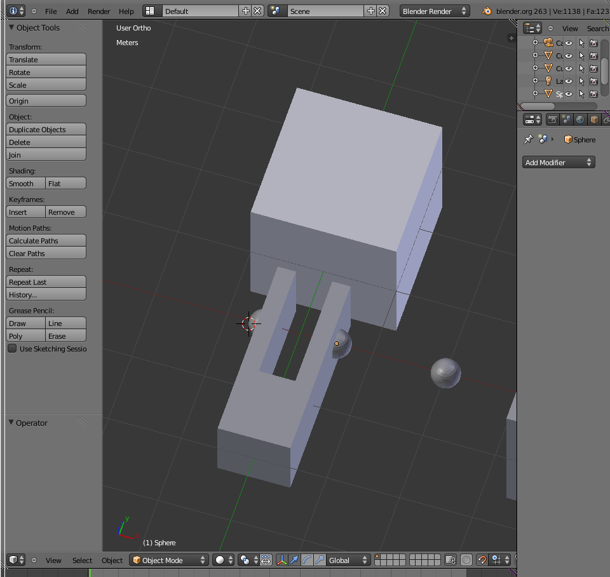Open the Object Mode dropdown
610x577 pixels.
coord(169,560)
